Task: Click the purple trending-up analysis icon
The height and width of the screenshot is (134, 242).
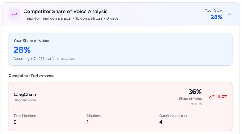Action: tap(14, 14)
